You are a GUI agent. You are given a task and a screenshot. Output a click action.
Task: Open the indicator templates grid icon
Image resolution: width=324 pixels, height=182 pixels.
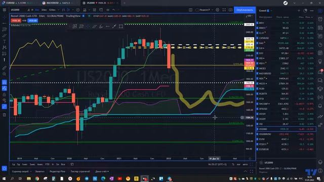click(x=95, y=10)
